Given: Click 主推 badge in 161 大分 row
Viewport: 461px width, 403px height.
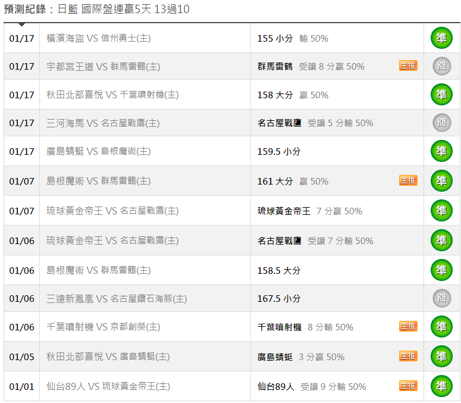Looking at the screenshot, I should (408, 180).
